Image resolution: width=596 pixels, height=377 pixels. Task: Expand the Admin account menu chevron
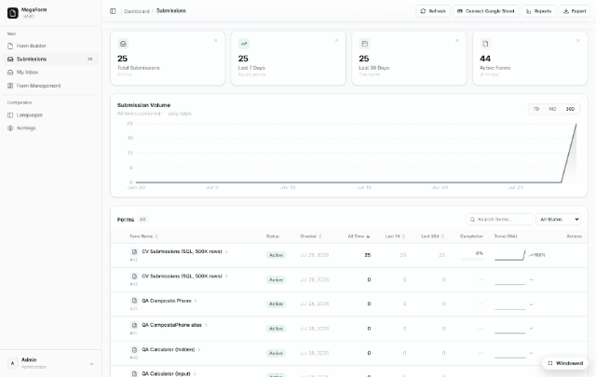91,364
